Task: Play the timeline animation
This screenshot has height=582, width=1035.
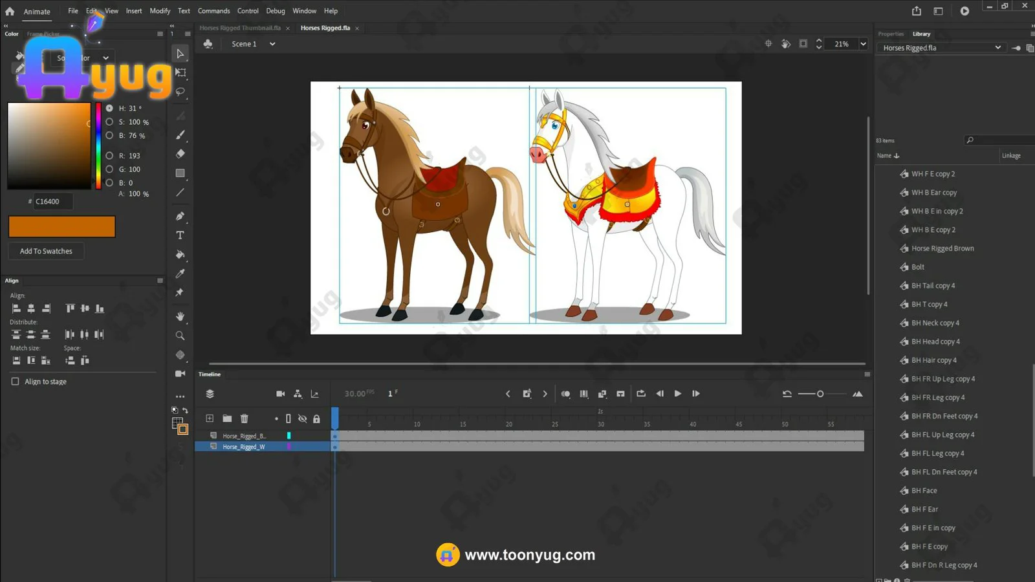Action: click(x=677, y=393)
